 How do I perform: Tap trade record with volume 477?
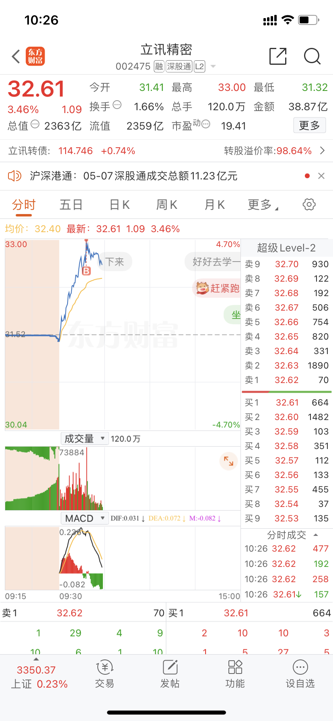(x=286, y=549)
